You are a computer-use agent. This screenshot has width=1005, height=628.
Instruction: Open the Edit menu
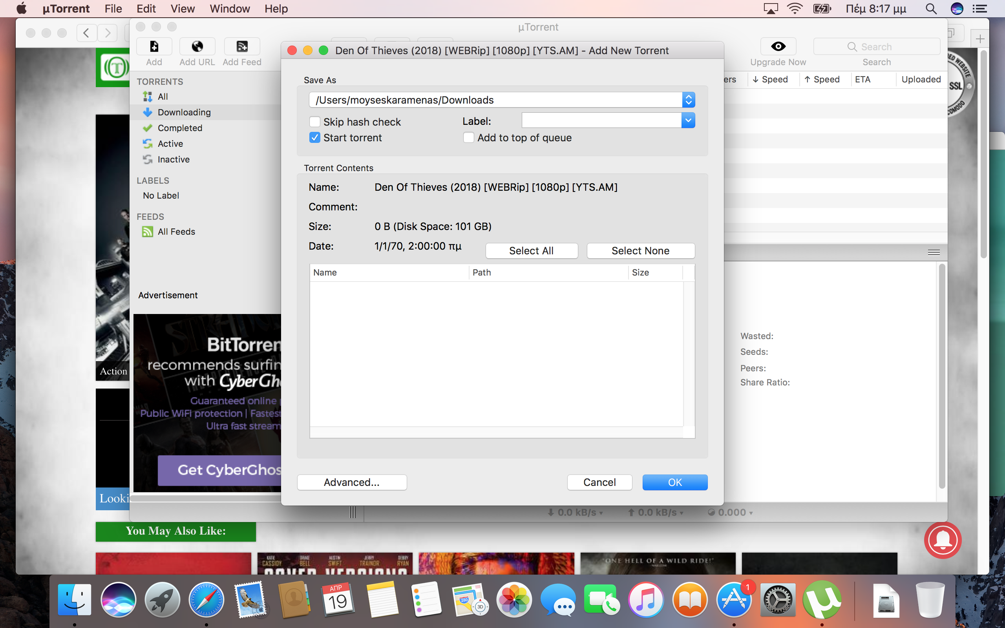[x=146, y=9]
